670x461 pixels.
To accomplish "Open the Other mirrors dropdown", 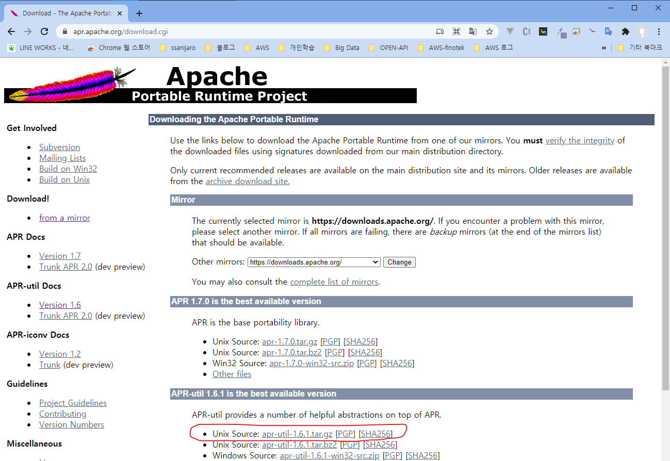I will pos(314,262).
